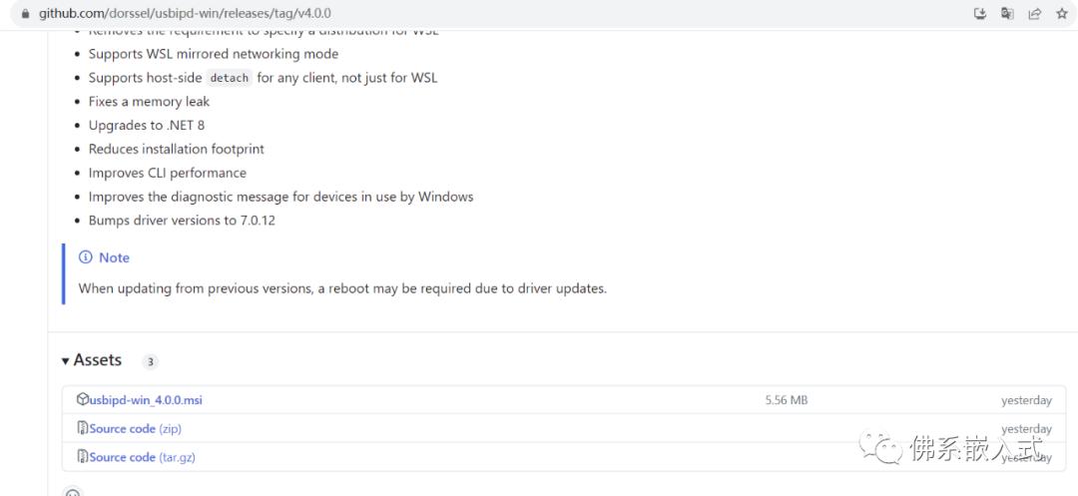1078x496 pixels.
Task: Click the Note heading text
Action: [x=114, y=257]
